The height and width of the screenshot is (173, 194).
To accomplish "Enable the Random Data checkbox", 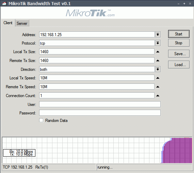I will click(41, 120).
